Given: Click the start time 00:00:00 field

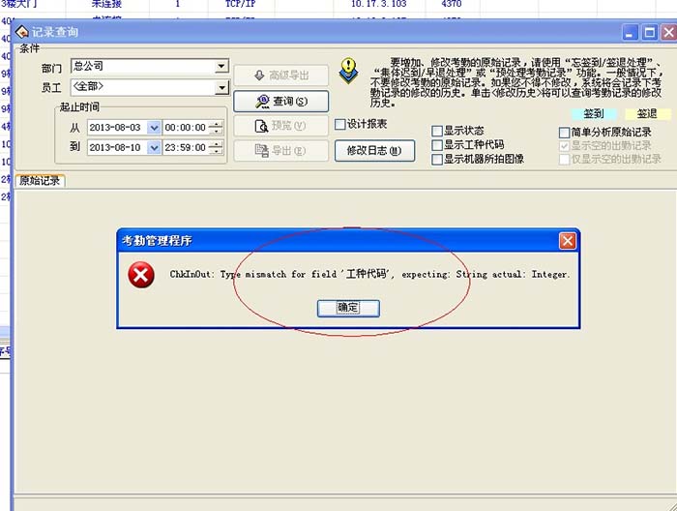Looking at the screenshot, I should [x=186, y=128].
